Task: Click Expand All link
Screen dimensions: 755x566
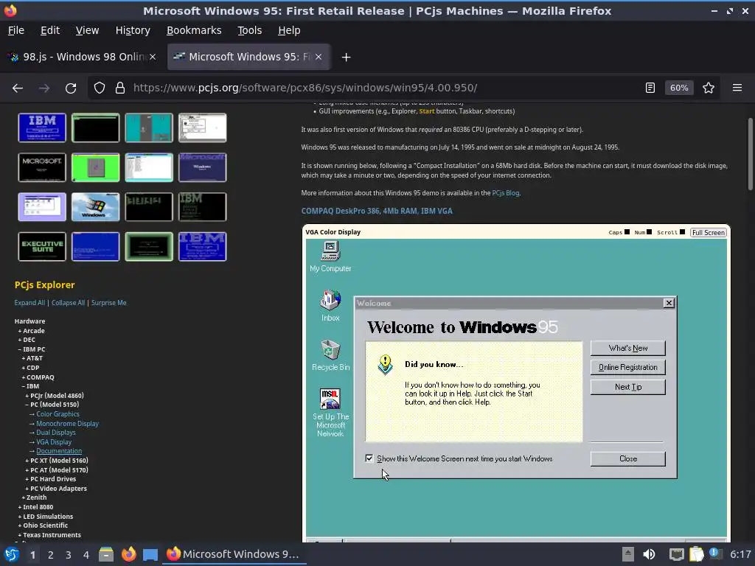Action: coord(29,303)
